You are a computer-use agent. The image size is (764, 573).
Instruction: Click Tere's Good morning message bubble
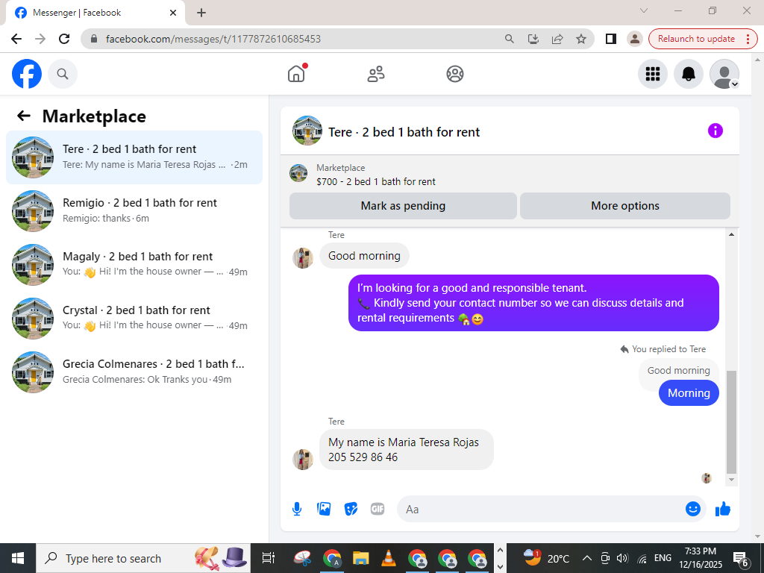[x=364, y=255]
